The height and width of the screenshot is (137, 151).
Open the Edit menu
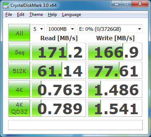pos(21,14)
